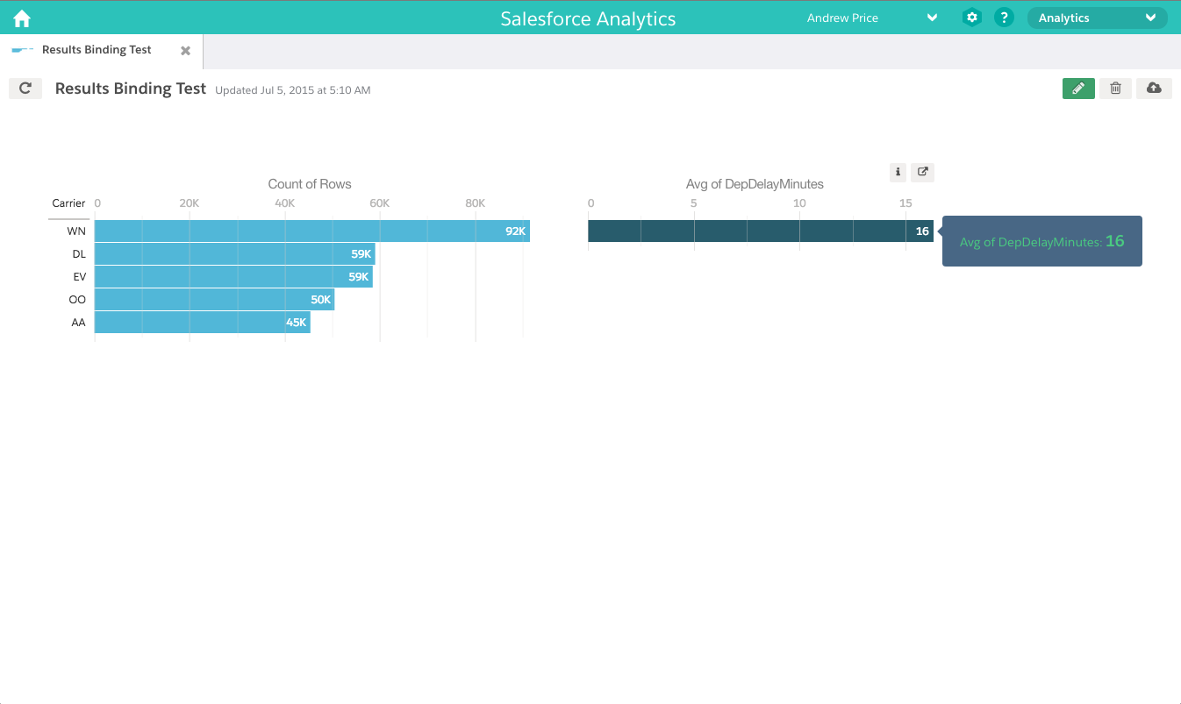Click the Carrier column header

point(68,203)
